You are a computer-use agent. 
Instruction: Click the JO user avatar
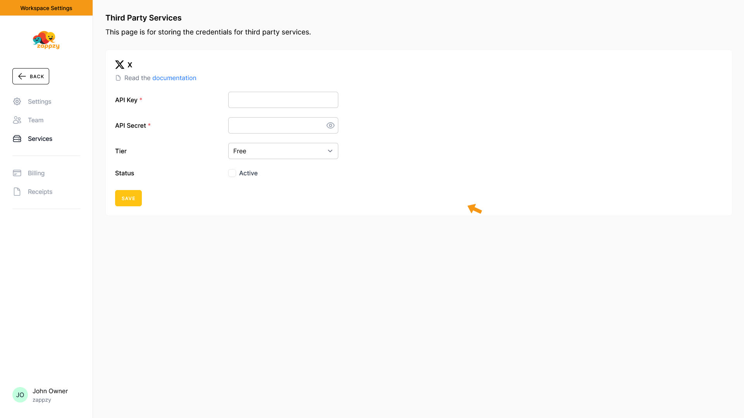point(20,395)
